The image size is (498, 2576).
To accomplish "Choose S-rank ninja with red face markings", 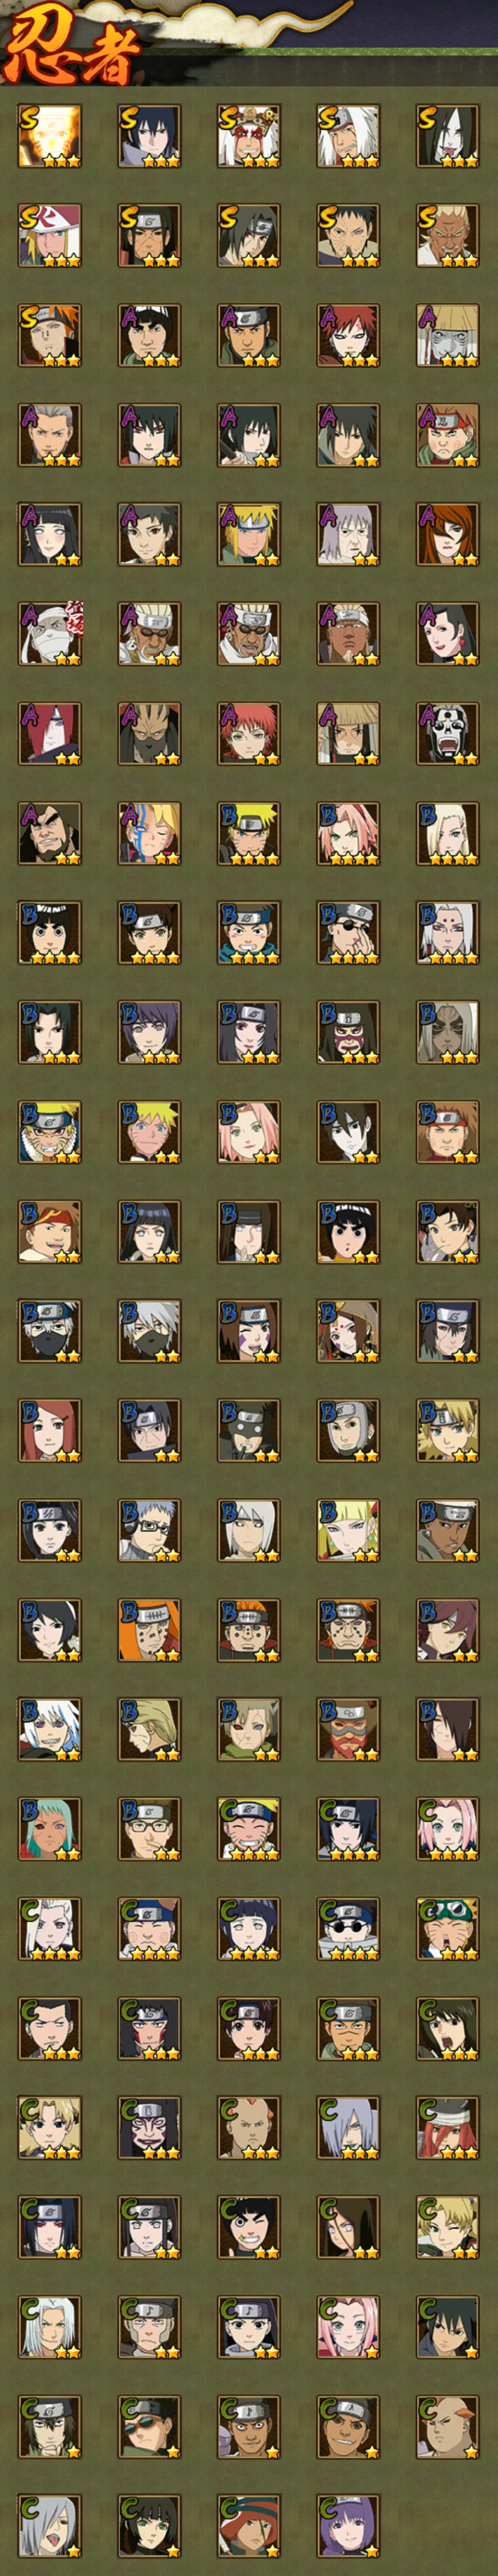I will 249,136.
